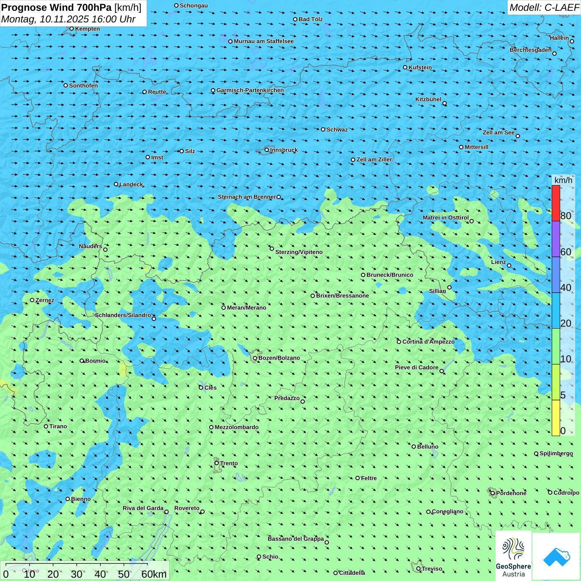Viewport: 581px width, 581px height.
Task: Click the Bassano del Grappa label
Action: 296,539
